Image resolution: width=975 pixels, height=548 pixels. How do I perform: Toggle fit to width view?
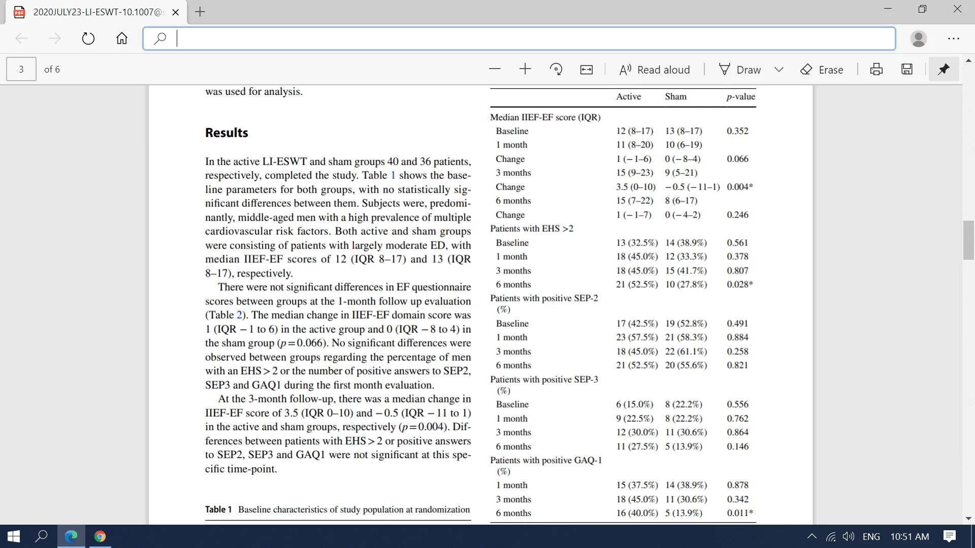point(587,70)
